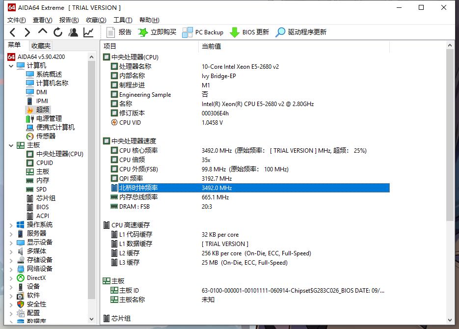Open the 收藏(O) menu
This screenshot has width=459, height=329.
tap(96, 20)
